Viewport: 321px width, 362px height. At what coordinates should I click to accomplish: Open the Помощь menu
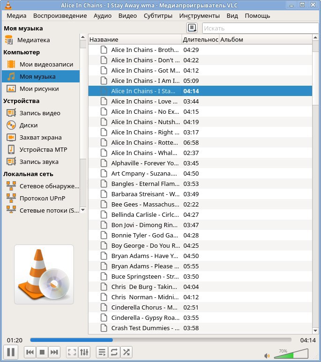click(257, 16)
